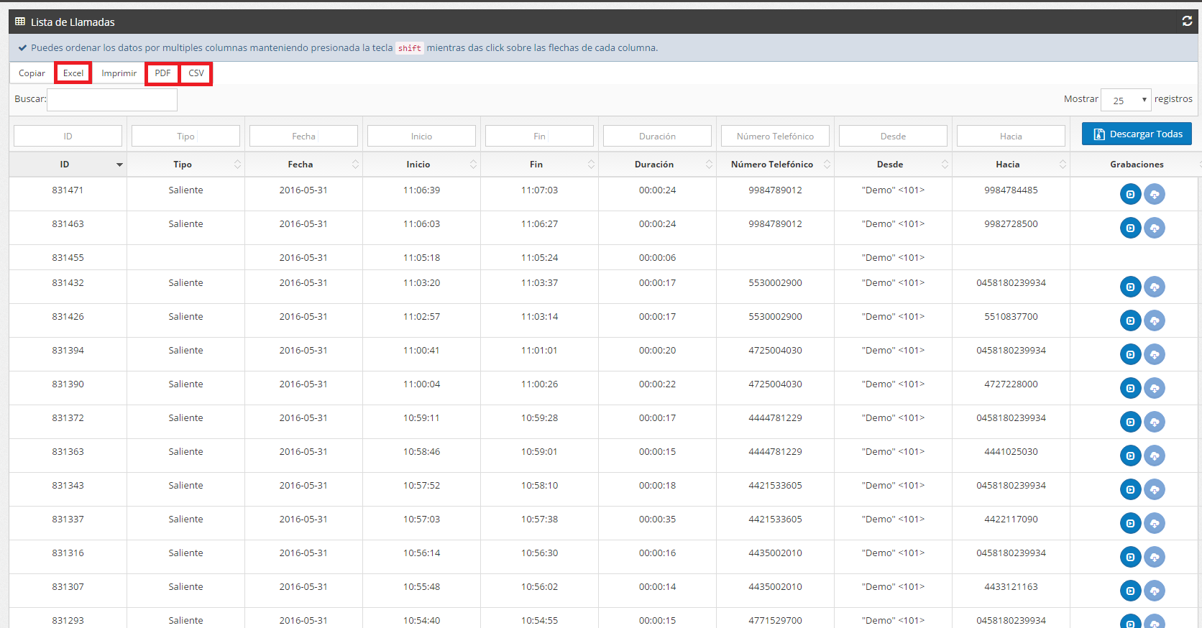
Task: Export the table as CSV
Action: (196, 73)
